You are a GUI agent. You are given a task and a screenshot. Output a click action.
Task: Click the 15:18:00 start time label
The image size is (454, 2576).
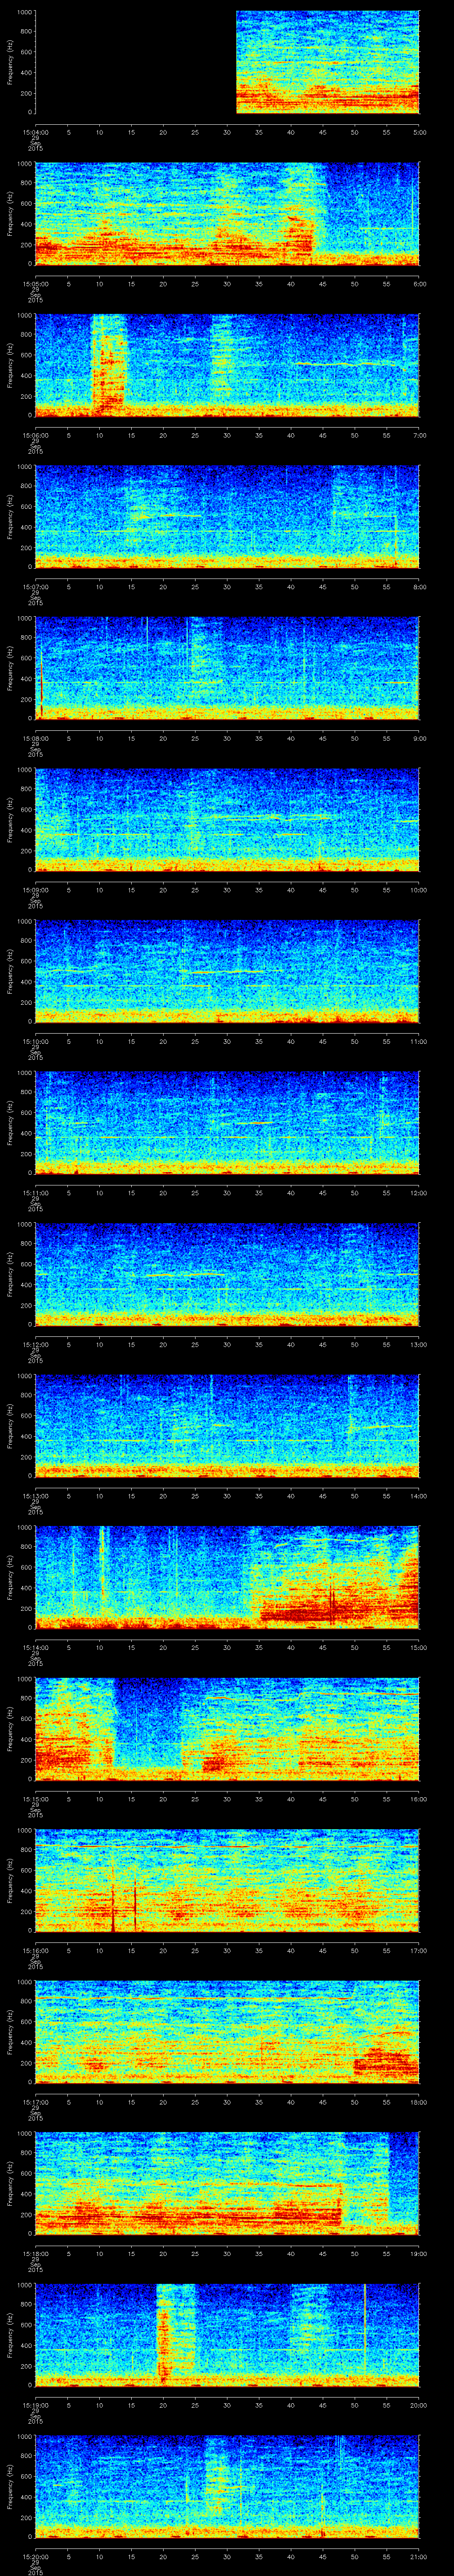pyautogui.click(x=35, y=2253)
